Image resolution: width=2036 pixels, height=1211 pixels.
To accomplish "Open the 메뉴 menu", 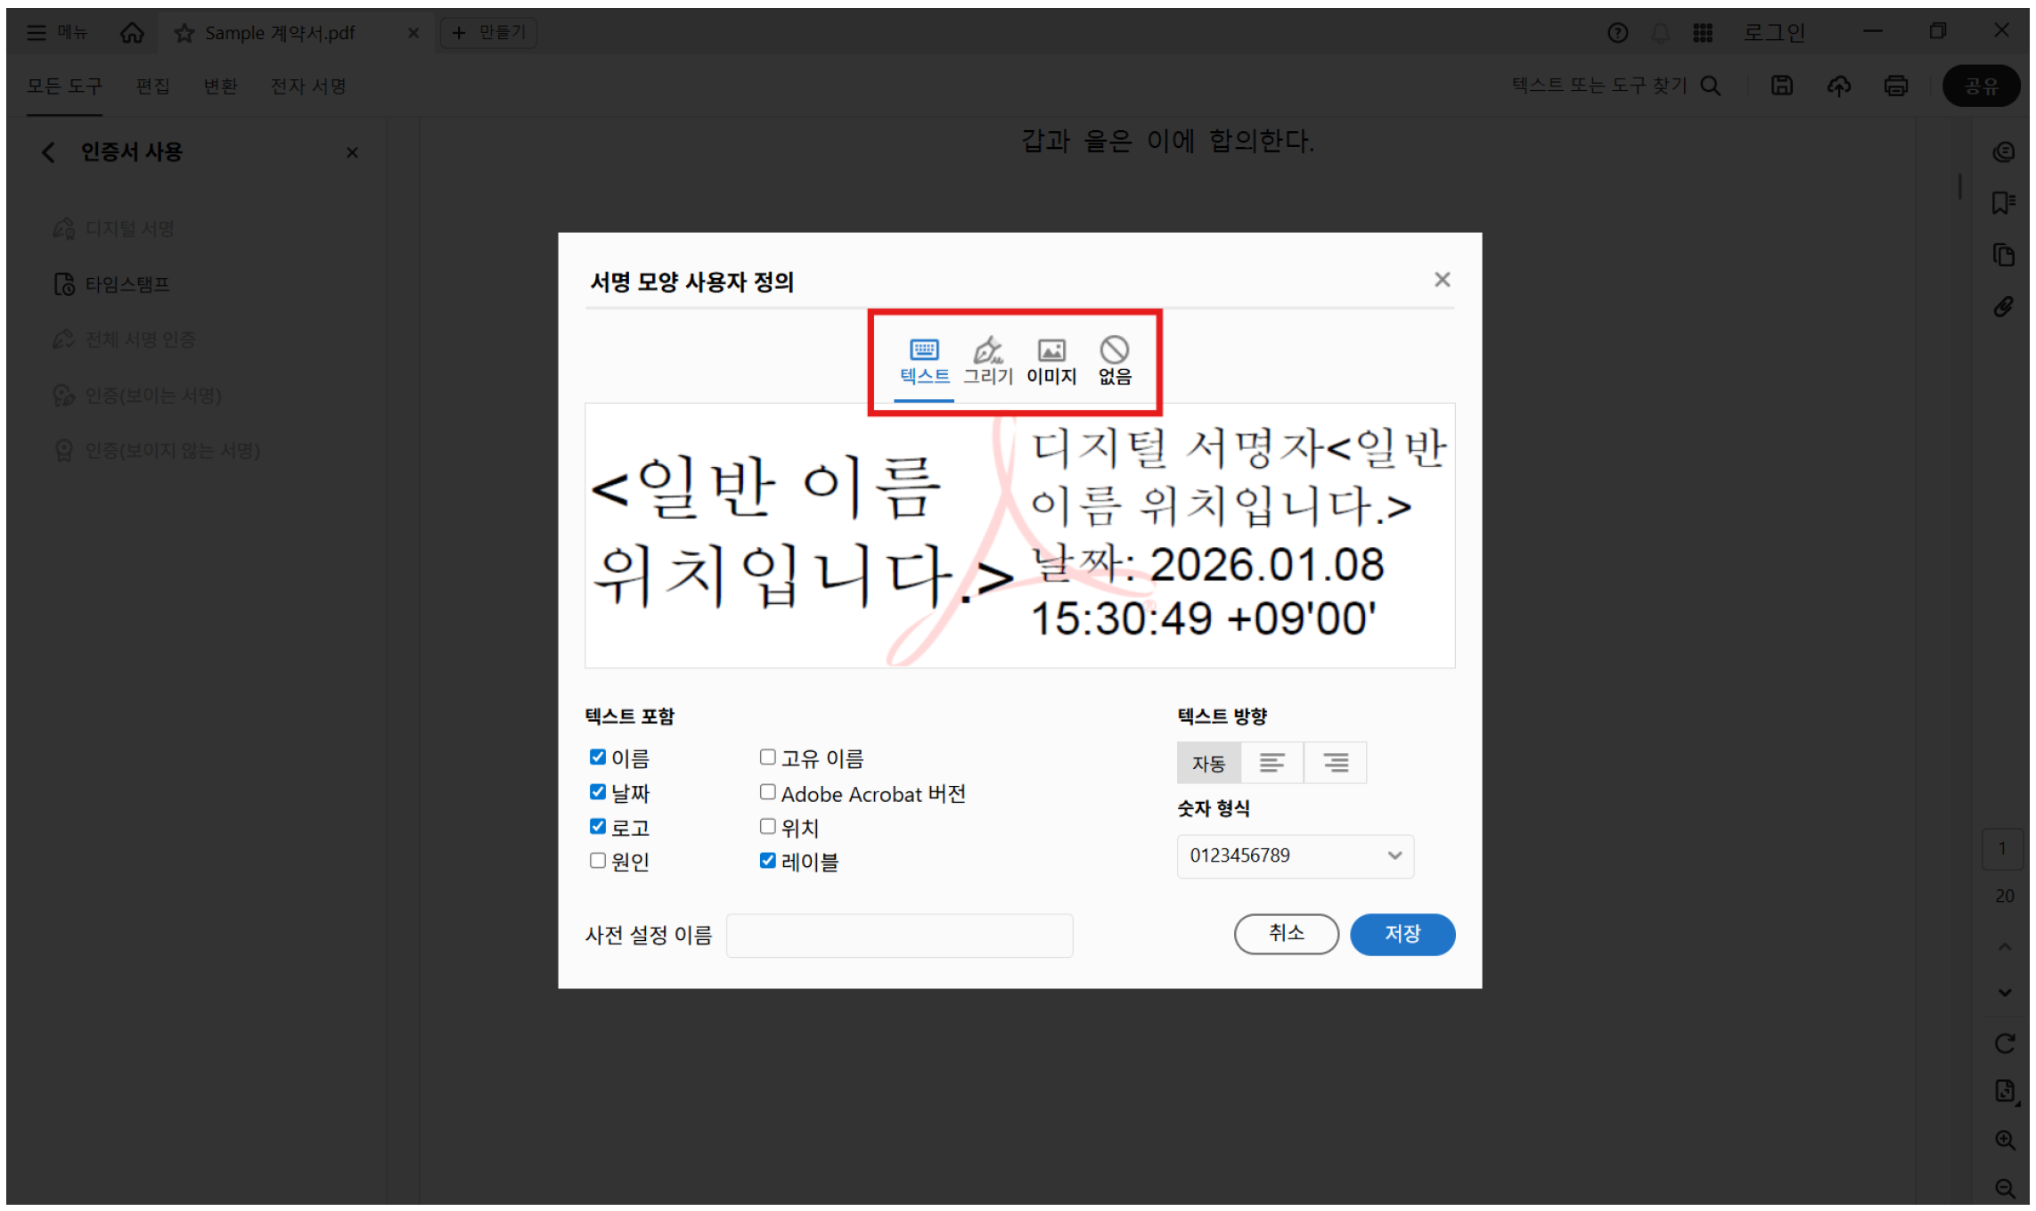I will [x=59, y=32].
